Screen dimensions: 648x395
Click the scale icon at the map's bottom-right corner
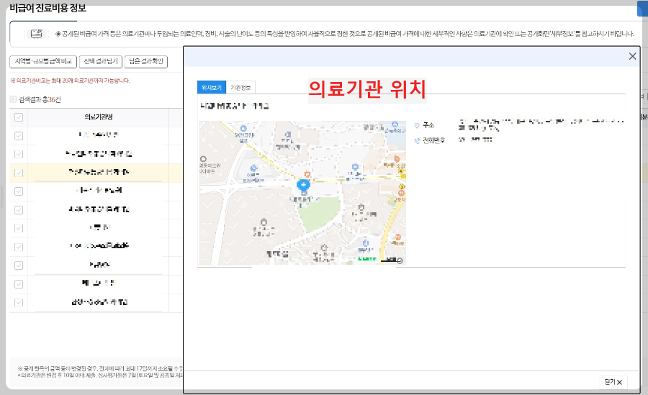click(x=399, y=260)
